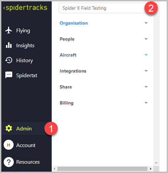Collapse sidebar using arrow beside spidertracks logo
This screenshot has height=173, width=168.
(4, 8)
